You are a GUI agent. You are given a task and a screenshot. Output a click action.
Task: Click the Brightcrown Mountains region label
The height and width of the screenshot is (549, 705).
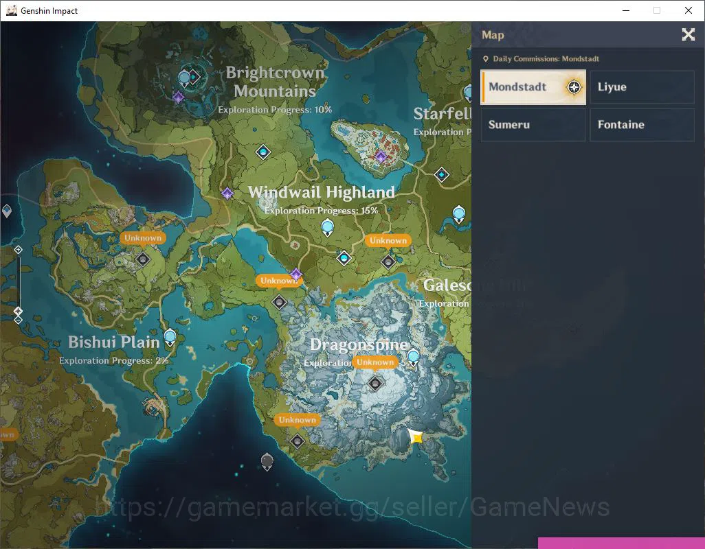[x=275, y=82]
